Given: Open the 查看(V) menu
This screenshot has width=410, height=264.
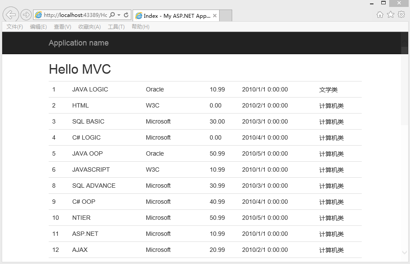Looking at the screenshot, I should click(x=63, y=27).
